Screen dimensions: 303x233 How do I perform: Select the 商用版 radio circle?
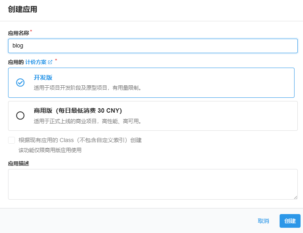(20, 115)
